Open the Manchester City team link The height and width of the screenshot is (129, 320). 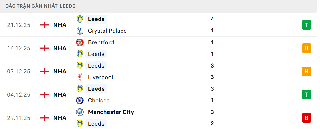(x=111, y=112)
